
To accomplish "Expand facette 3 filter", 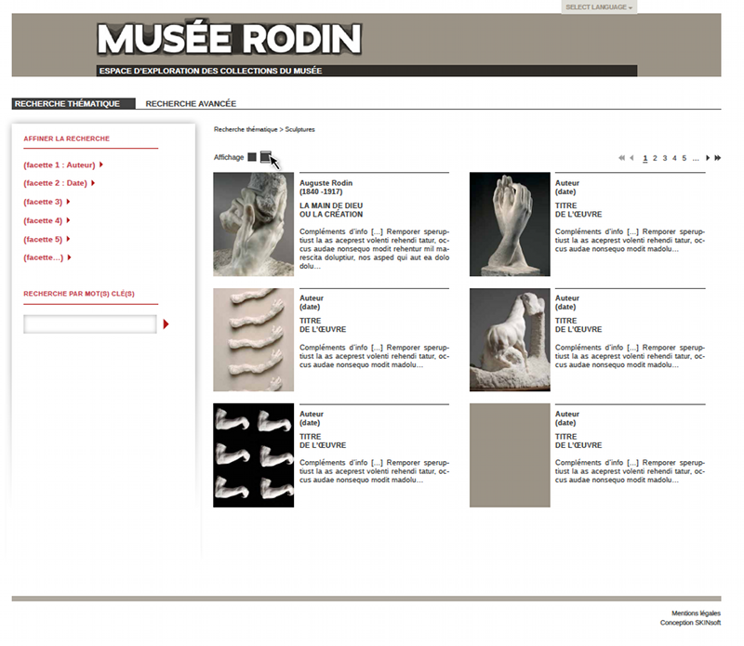I will 46,202.
